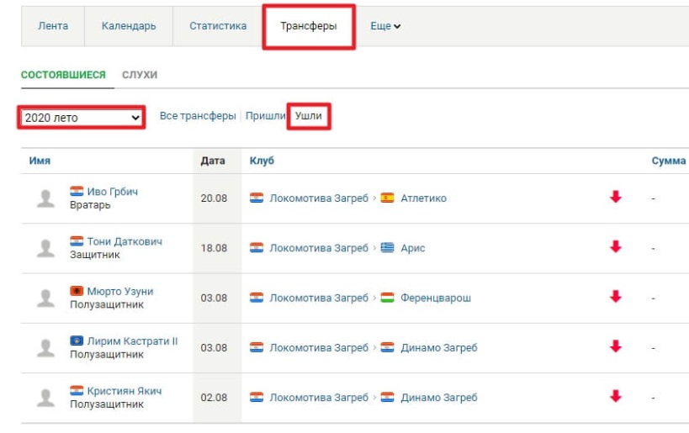689x433 pixels.
Task: Click the red down arrow in Тони Даткович row
Action: (x=615, y=247)
